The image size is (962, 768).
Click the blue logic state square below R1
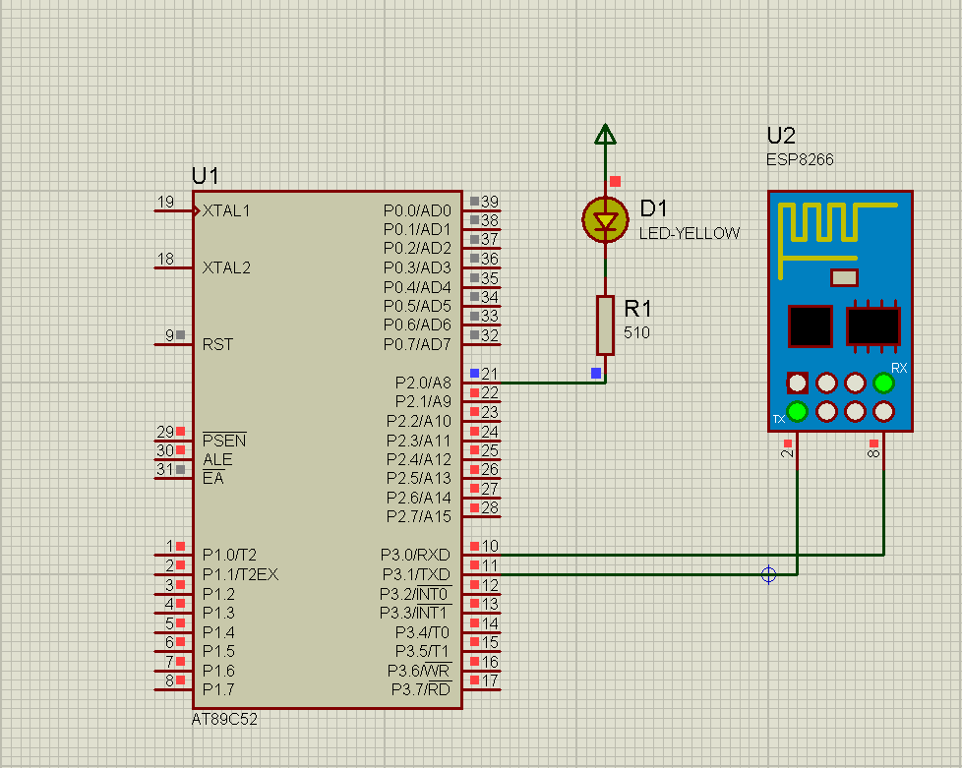[596, 373]
